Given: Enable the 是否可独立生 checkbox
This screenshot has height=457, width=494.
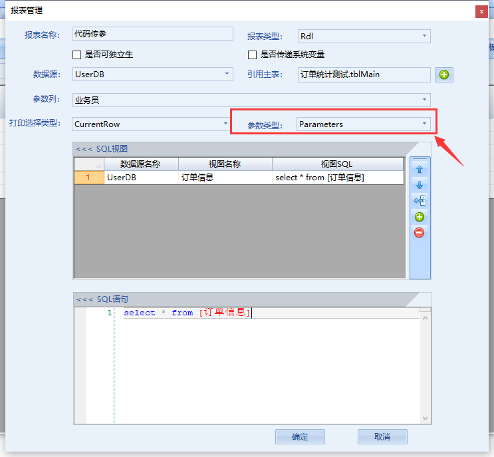Looking at the screenshot, I should click(76, 55).
